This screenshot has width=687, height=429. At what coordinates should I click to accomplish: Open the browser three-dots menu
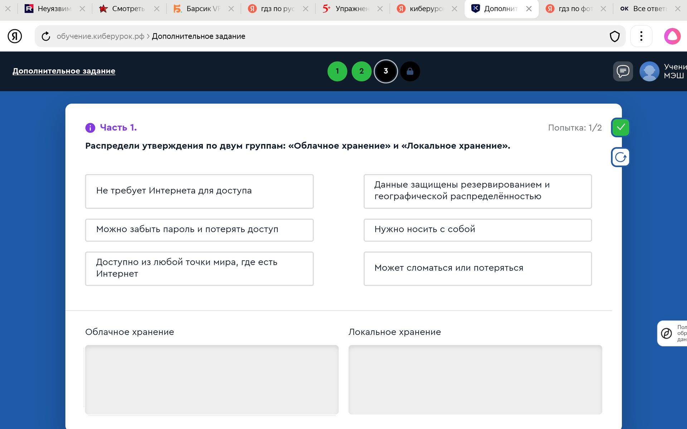click(x=641, y=36)
